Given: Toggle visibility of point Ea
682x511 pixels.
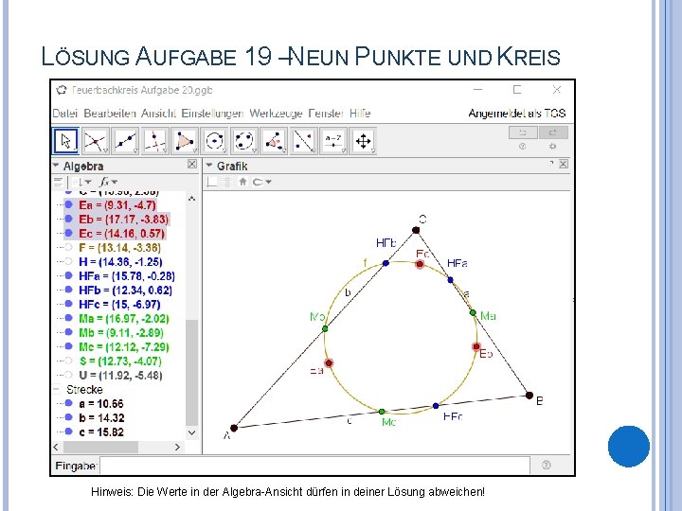Looking at the screenshot, I should tap(68, 204).
